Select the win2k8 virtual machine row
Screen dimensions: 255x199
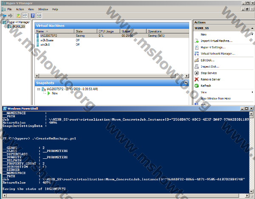point(112,44)
